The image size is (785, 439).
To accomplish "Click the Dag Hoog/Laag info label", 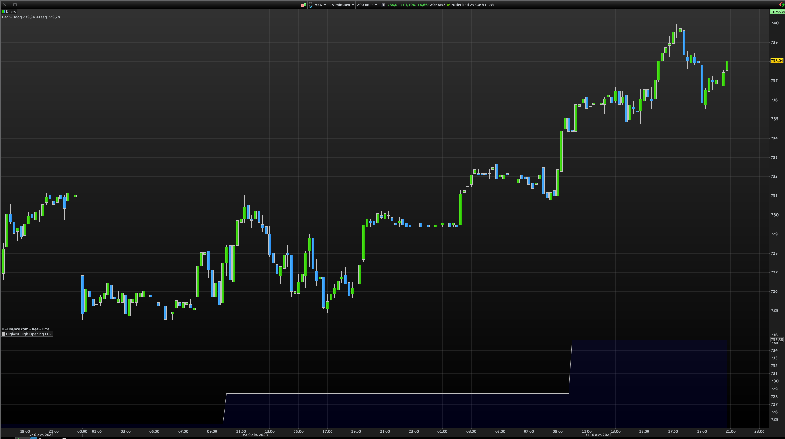I will [31, 17].
